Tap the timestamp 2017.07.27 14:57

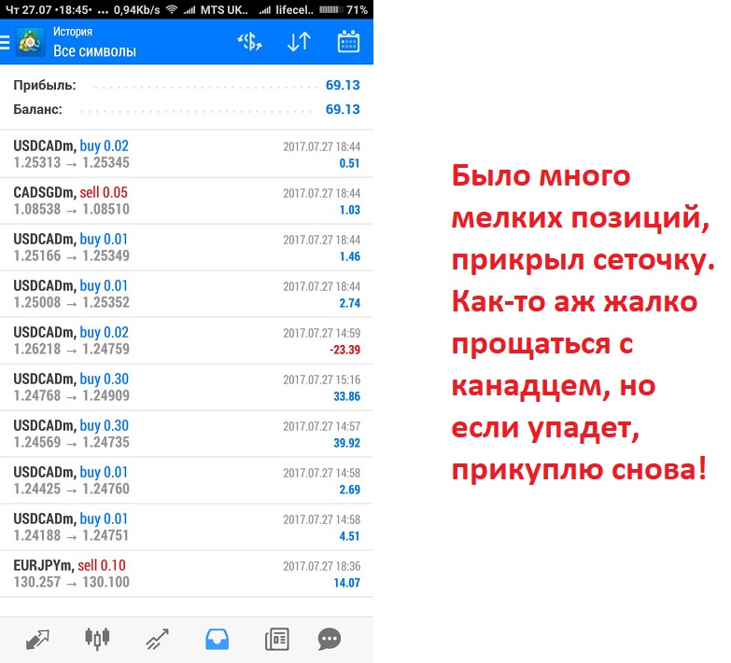322,426
